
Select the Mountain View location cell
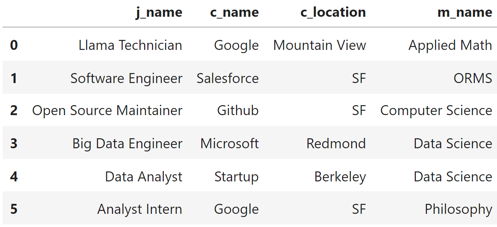320,45
